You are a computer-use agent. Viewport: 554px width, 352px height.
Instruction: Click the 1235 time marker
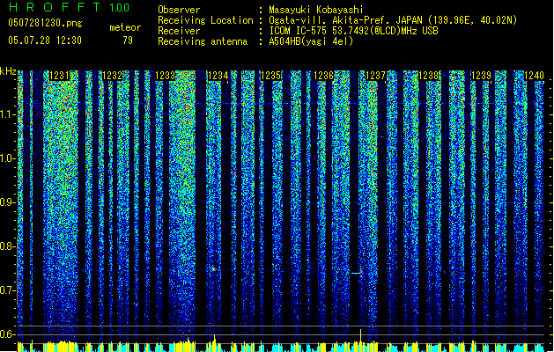[270, 76]
